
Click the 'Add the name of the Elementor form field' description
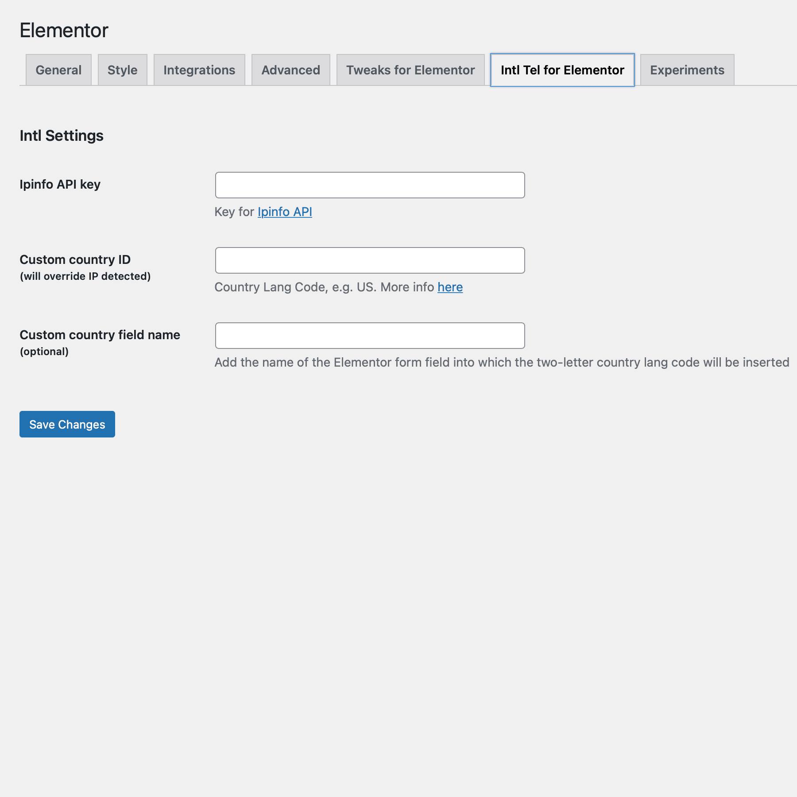coord(502,362)
